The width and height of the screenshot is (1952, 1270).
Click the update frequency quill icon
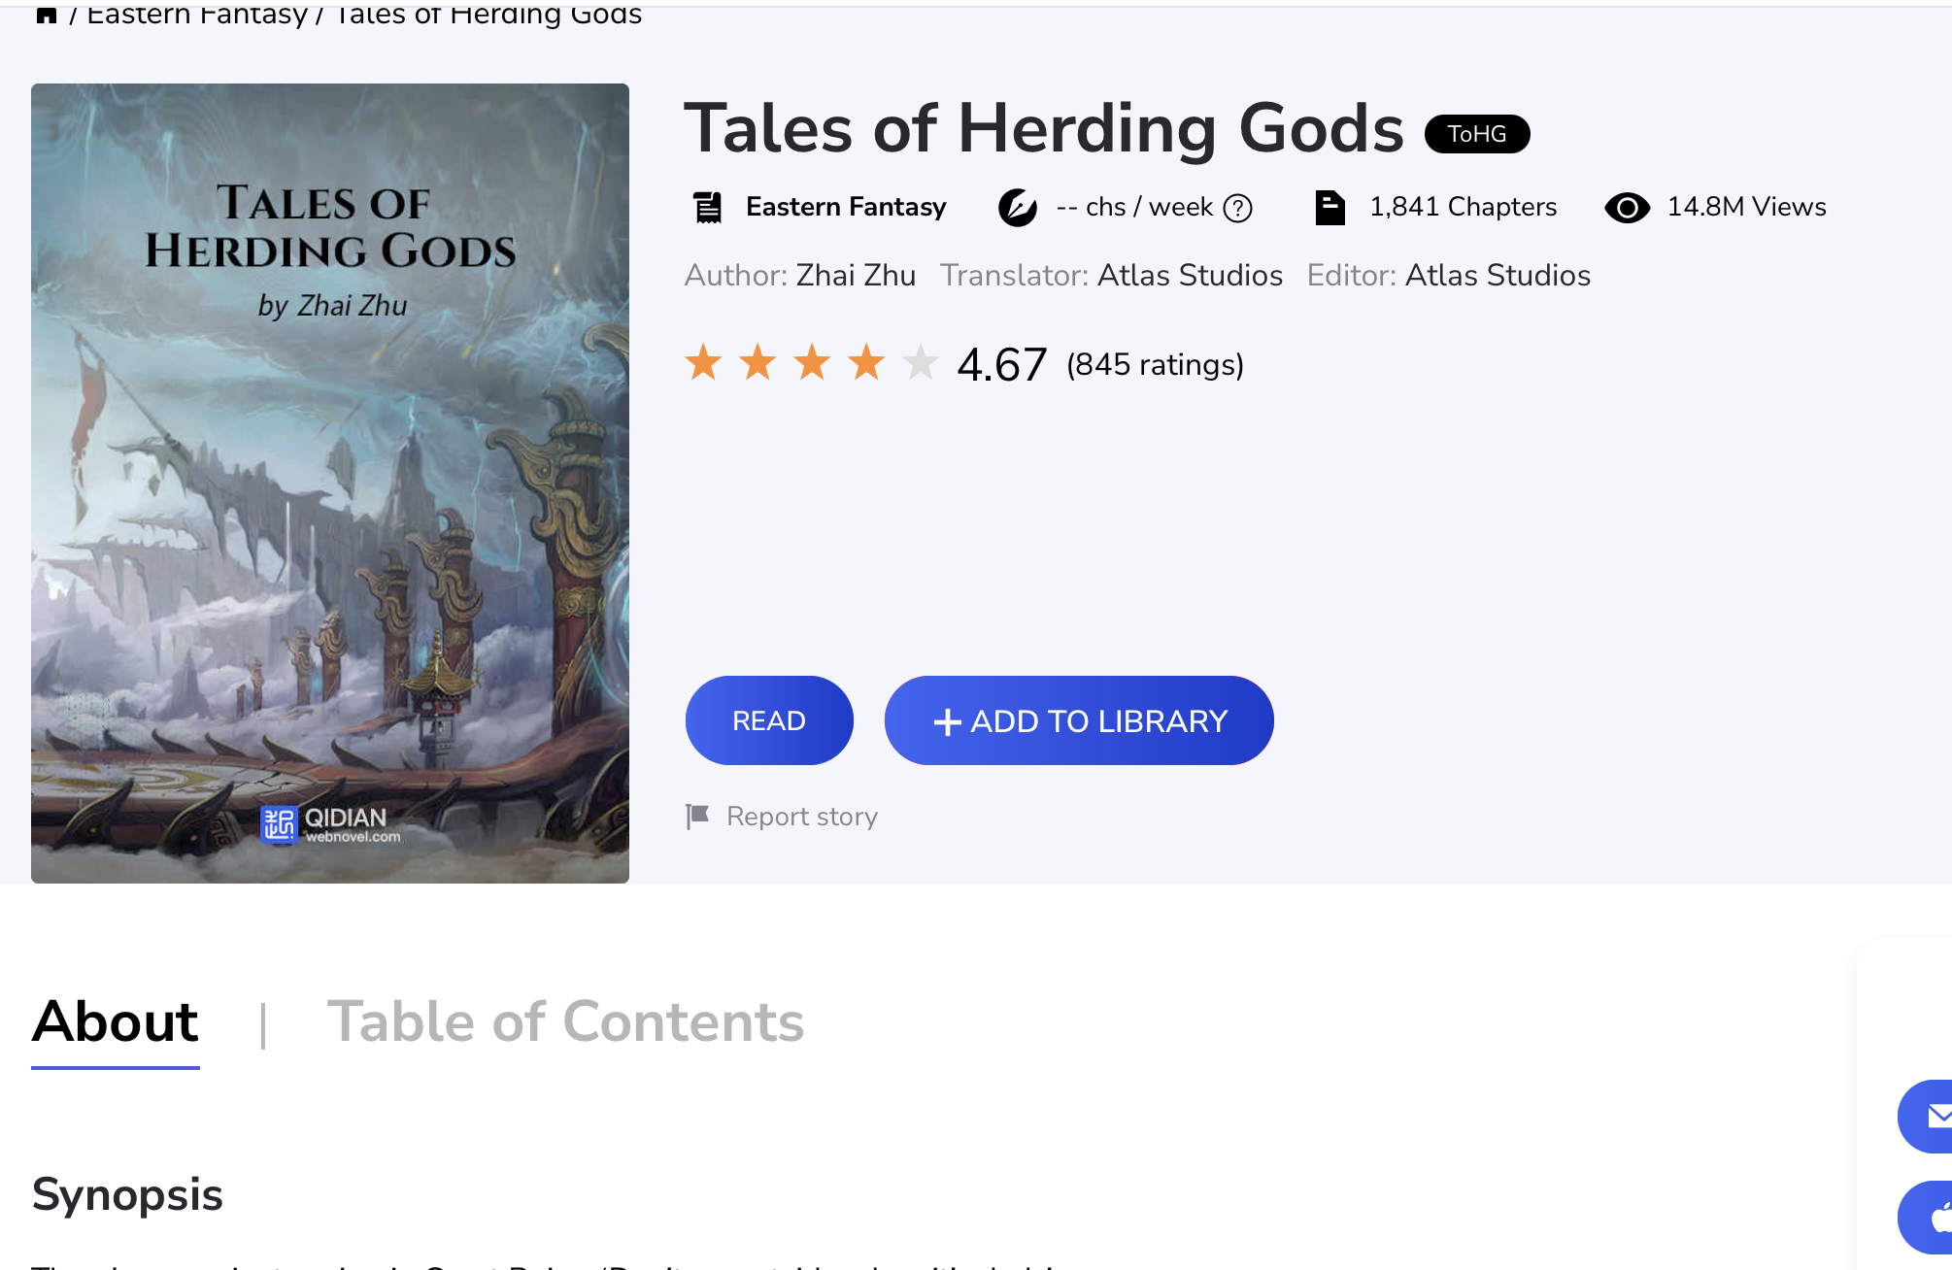click(x=1018, y=207)
